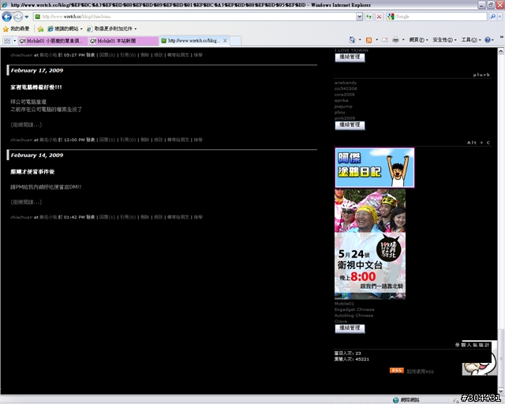Click 引用(0) on the 05:27 PM post

(x=128, y=55)
